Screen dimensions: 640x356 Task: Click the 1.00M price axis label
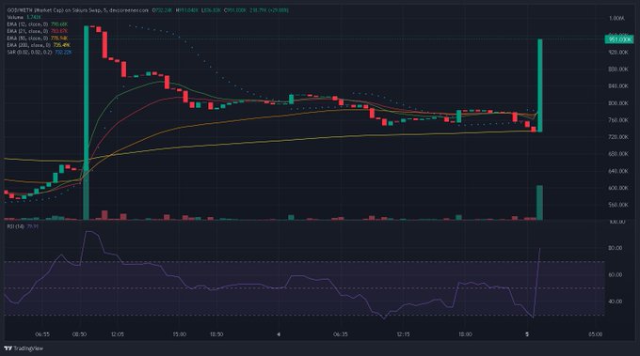tap(616, 19)
